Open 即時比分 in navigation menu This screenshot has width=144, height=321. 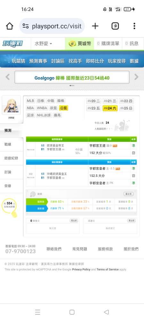(95, 61)
